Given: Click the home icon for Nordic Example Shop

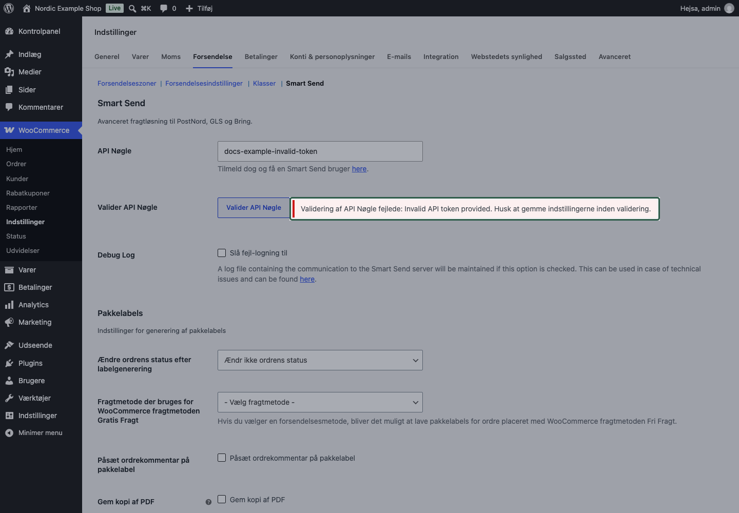Looking at the screenshot, I should point(27,8).
